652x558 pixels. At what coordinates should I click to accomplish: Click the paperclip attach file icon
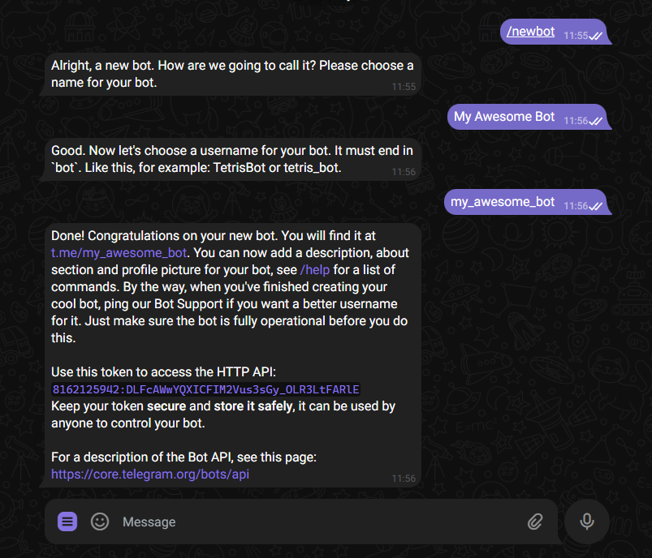pos(535,522)
